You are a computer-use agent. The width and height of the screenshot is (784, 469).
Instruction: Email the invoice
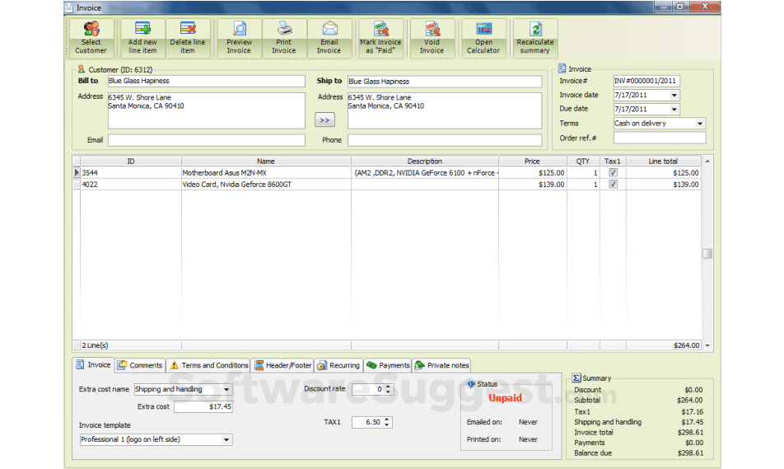(x=329, y=39)
